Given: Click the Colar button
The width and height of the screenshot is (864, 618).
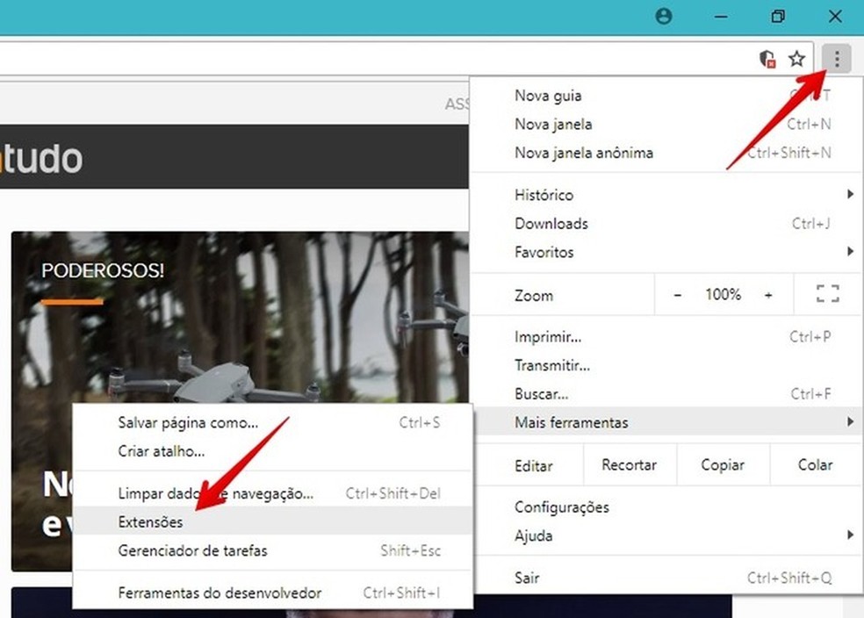Looking at the screenshot, I should tap(814, 464).
